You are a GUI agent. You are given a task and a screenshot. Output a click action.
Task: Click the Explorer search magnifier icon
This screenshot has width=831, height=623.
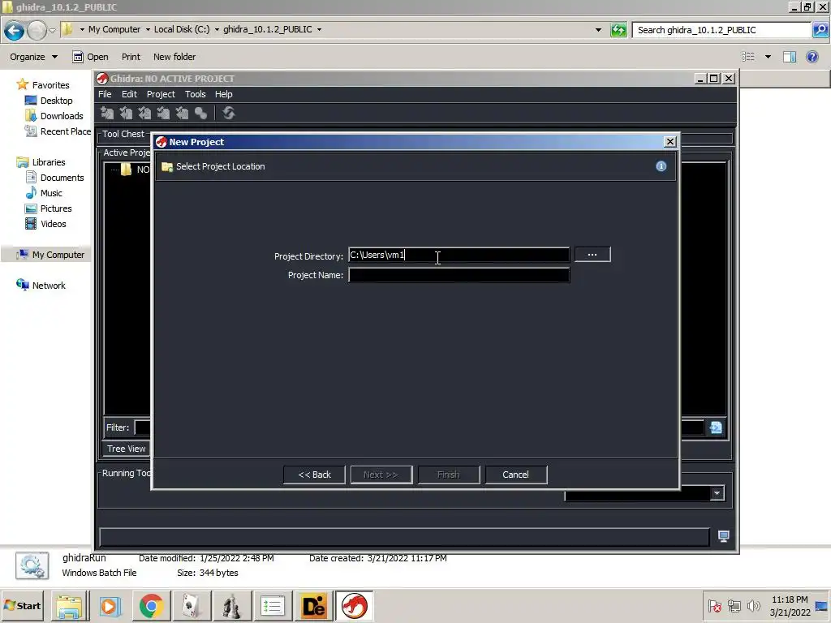(x=820, y=30)
